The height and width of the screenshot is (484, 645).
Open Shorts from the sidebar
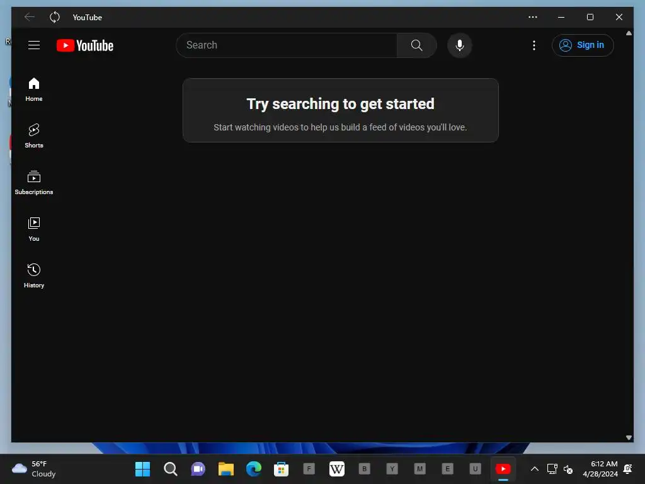tap(34, 136)
